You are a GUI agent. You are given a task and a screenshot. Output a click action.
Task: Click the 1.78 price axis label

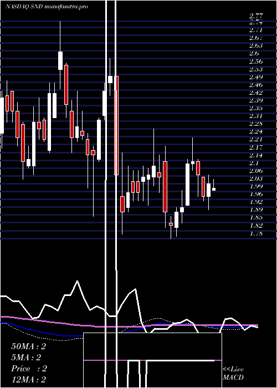click(x=256, y=233)
